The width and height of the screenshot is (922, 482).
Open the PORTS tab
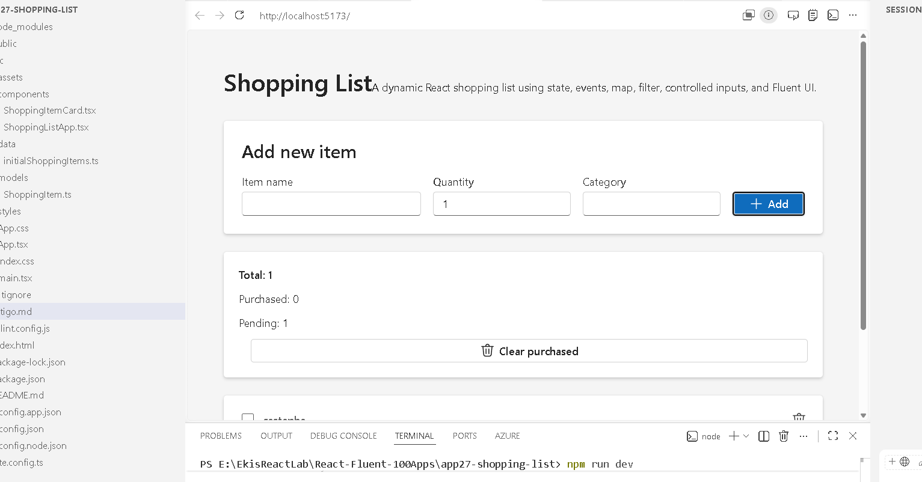[464, 436]
